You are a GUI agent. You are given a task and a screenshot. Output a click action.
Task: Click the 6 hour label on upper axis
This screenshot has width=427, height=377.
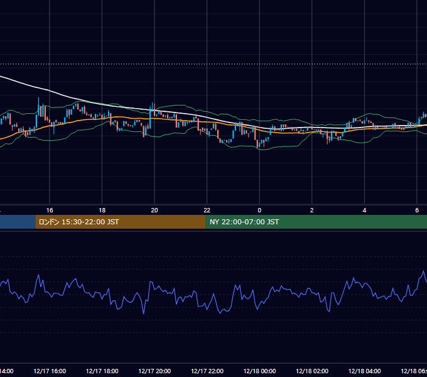pos(417,210)
